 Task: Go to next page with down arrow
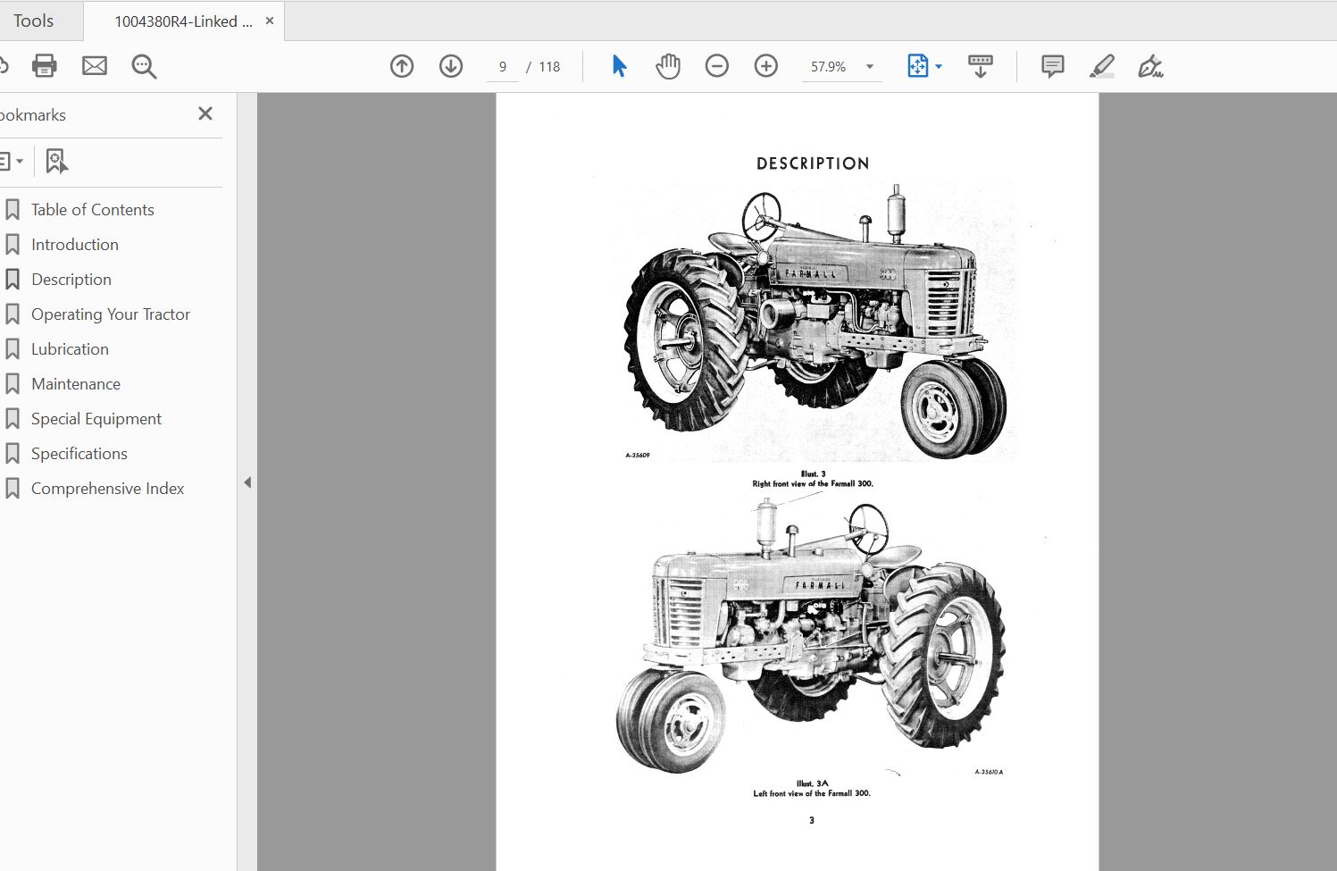(450, 65)
